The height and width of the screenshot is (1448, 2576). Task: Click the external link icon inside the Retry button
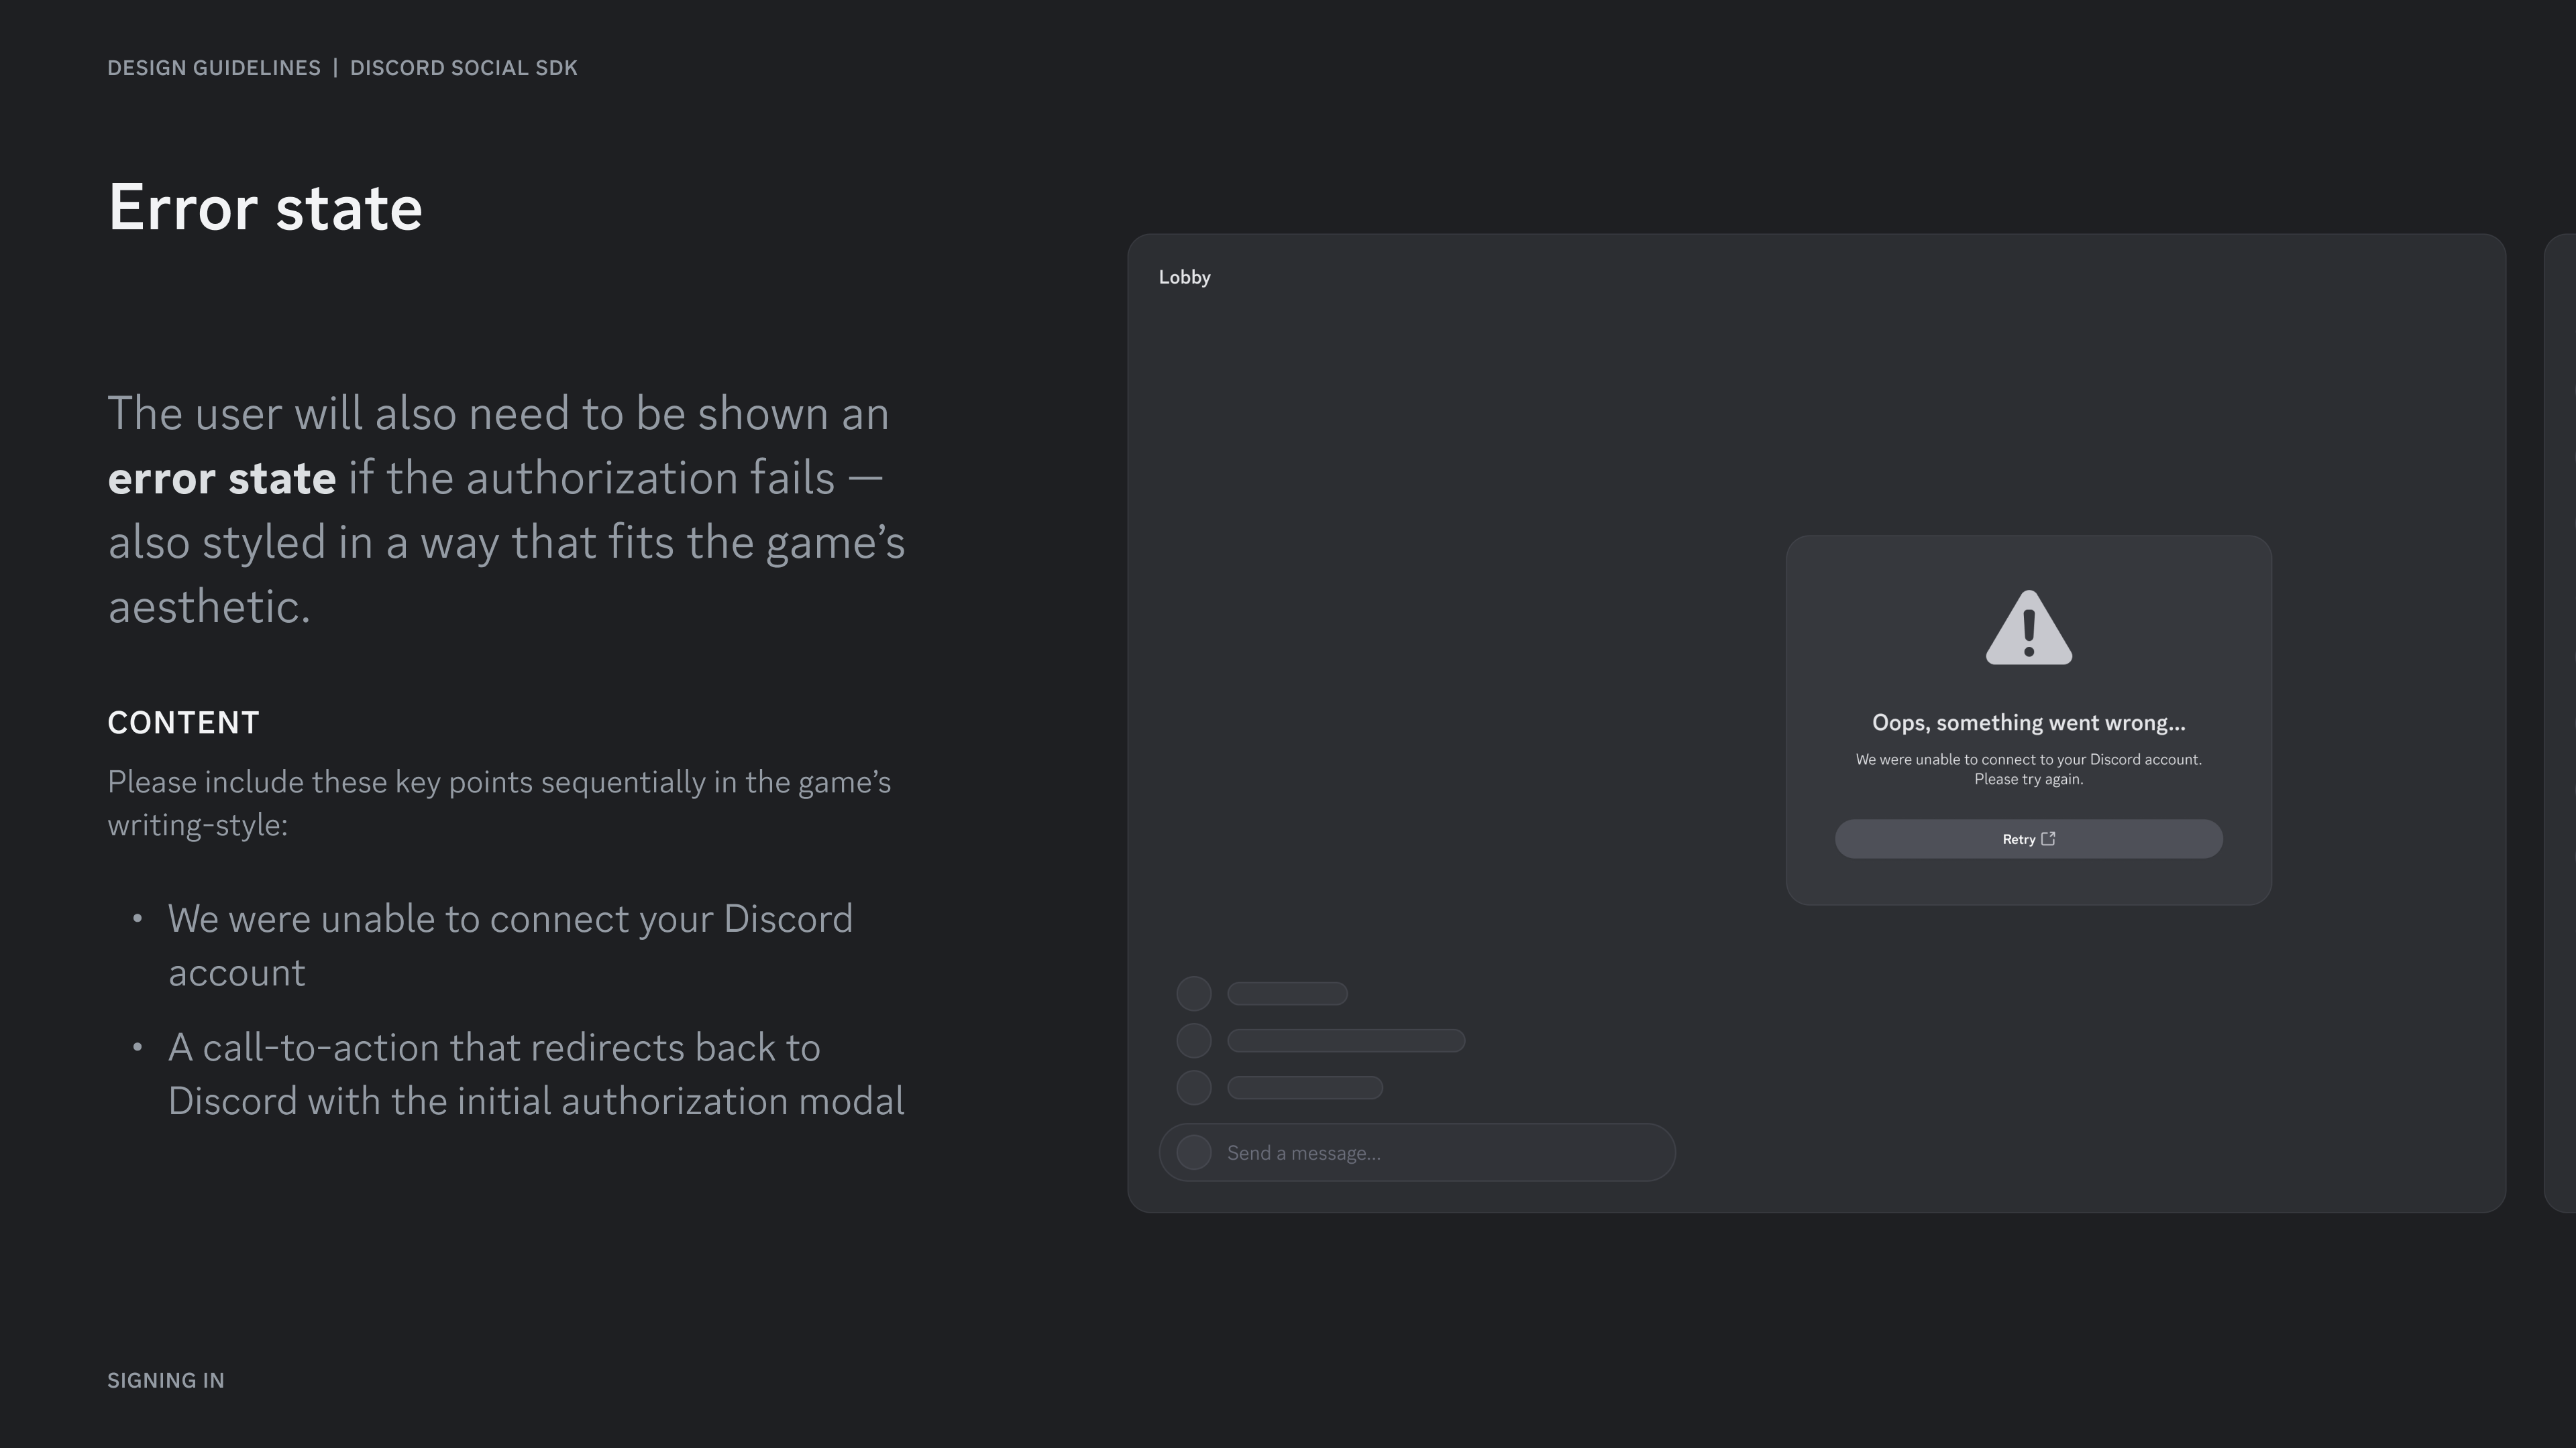point(2048,839)
